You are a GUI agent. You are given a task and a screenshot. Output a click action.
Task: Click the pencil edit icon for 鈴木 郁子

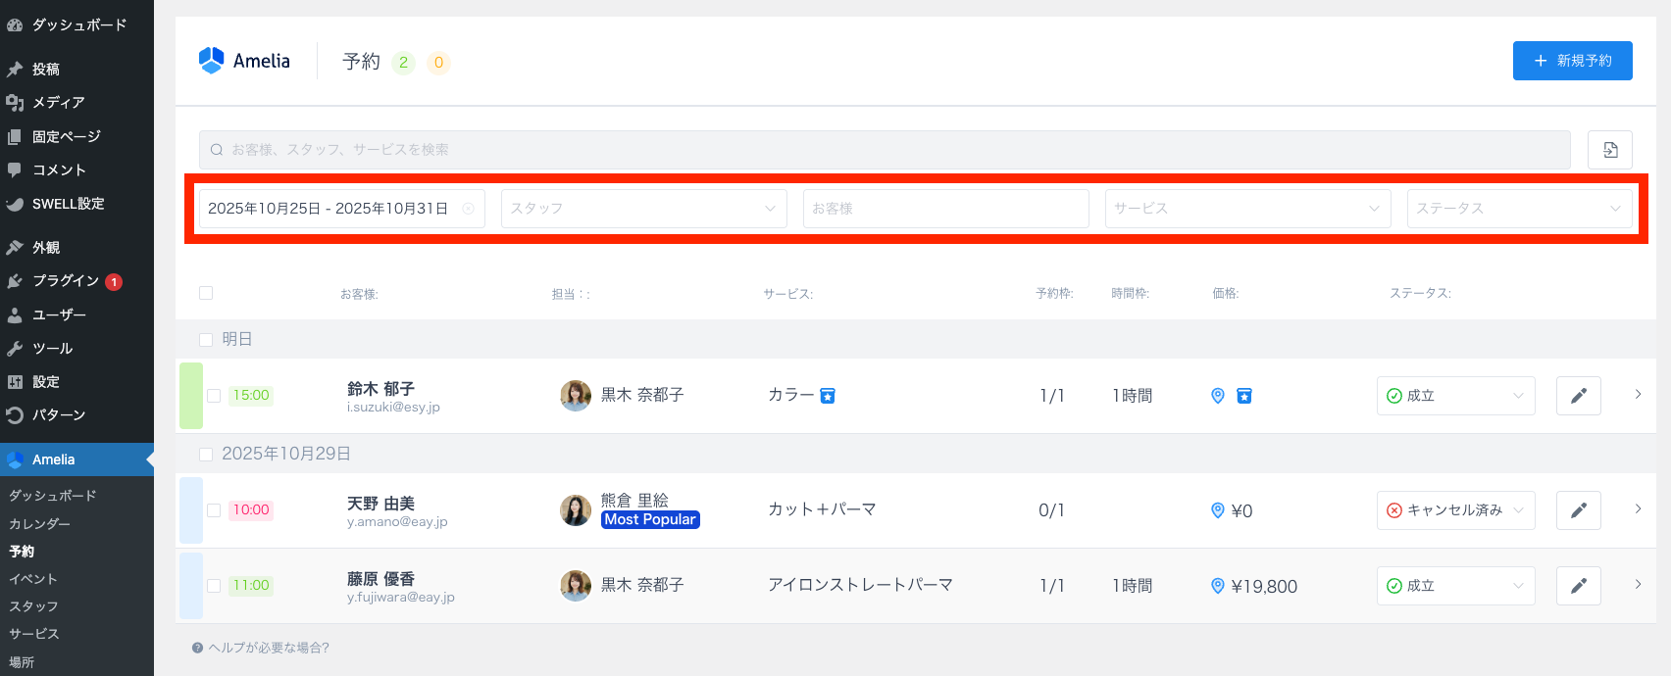(1578, 396)
